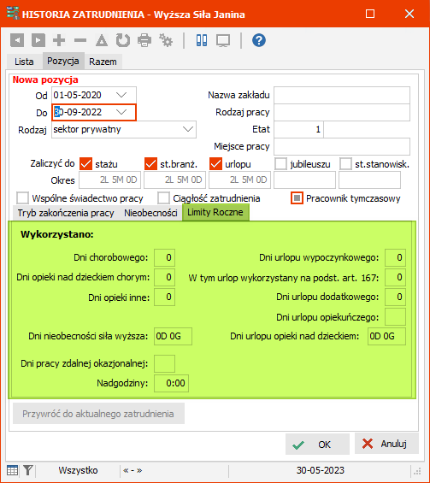
Task: Click the next record arrow icon
Action: [x=38, y=40]
